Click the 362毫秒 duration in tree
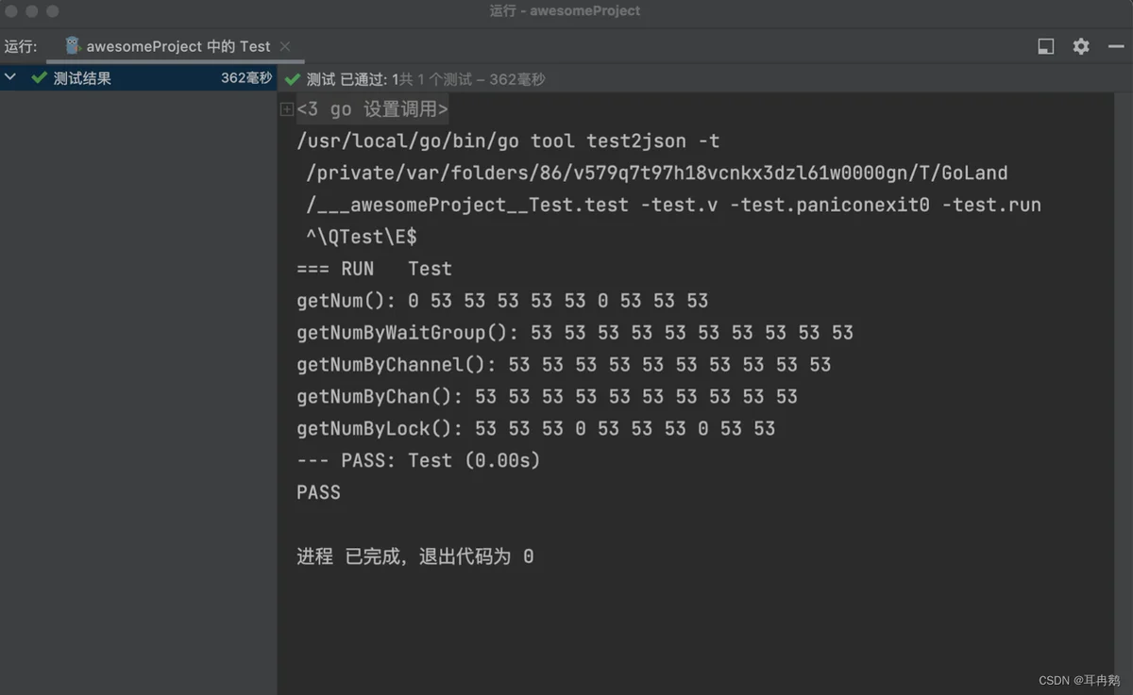 [x=246, y=78]
